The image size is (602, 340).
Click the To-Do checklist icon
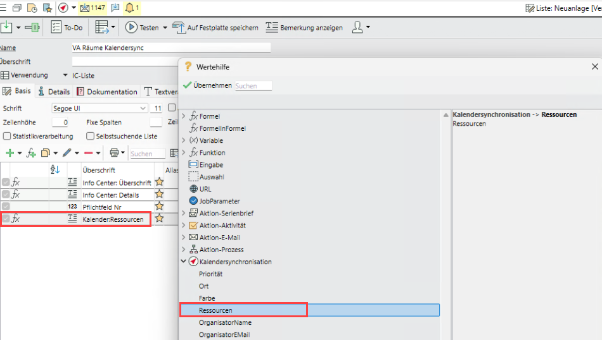56,27
